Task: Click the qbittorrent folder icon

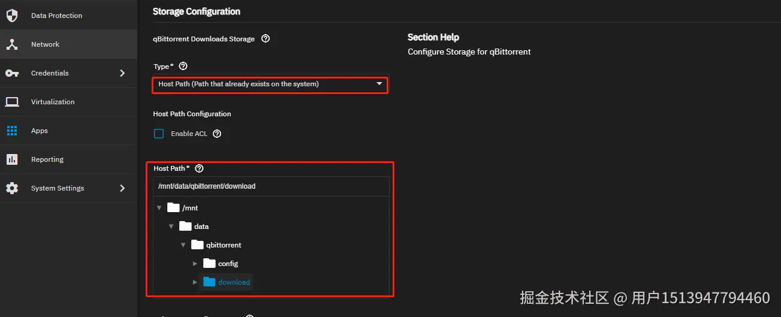Action: (x=197, y=245)
